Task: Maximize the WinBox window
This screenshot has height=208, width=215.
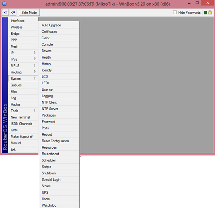Action: click(x=197, y=3)
